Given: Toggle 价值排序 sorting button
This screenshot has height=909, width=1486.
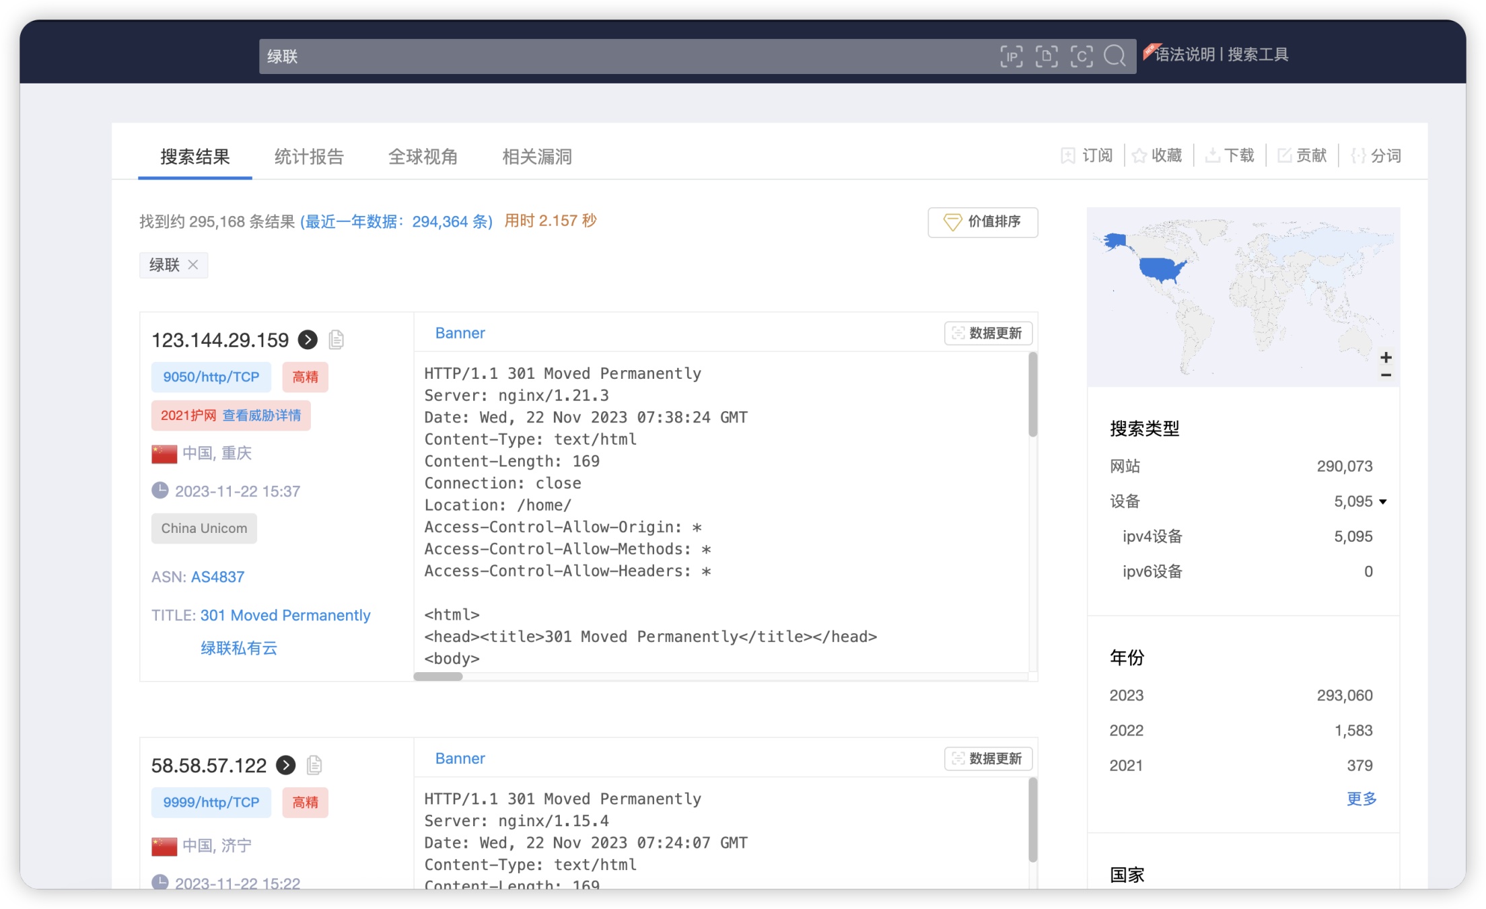Looking at the screenshot, I should 982,222.
